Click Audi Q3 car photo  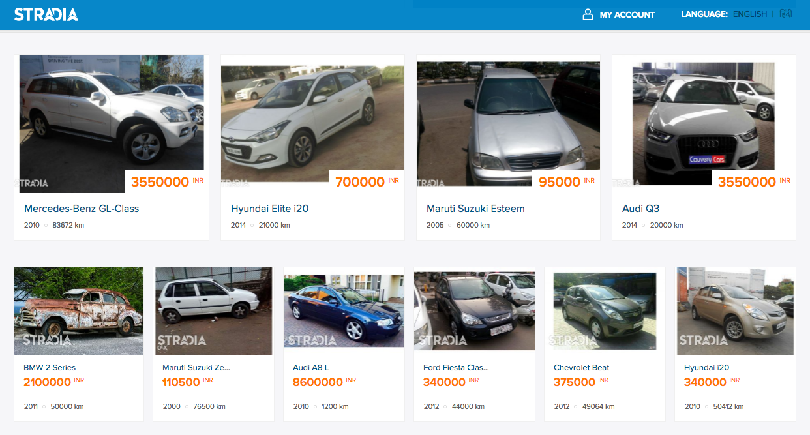pos(704,124)
